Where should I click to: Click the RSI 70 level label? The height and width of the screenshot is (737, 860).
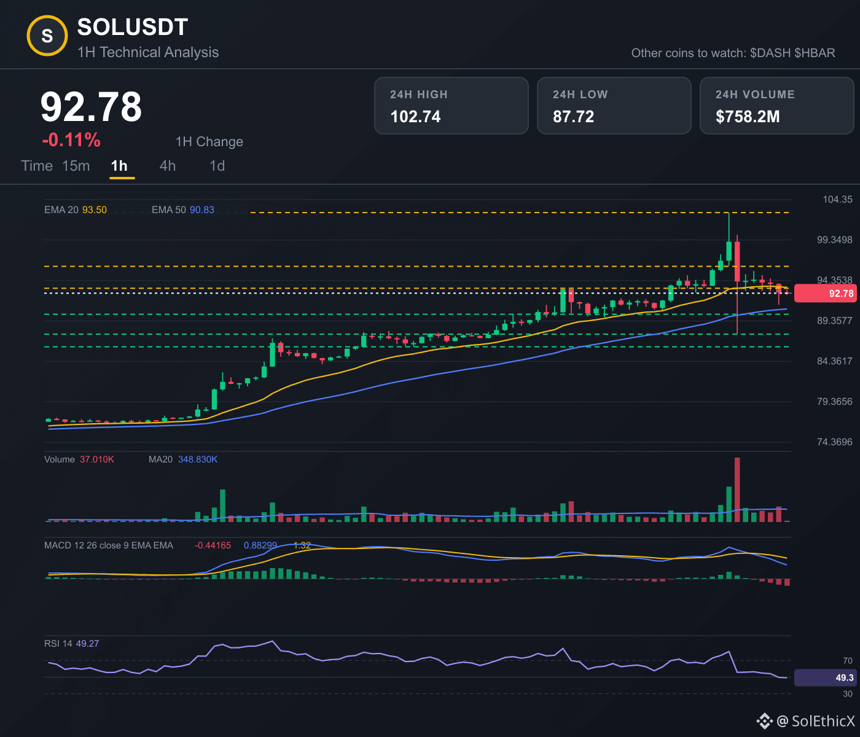pyautogui.click(x=848, y=661)
